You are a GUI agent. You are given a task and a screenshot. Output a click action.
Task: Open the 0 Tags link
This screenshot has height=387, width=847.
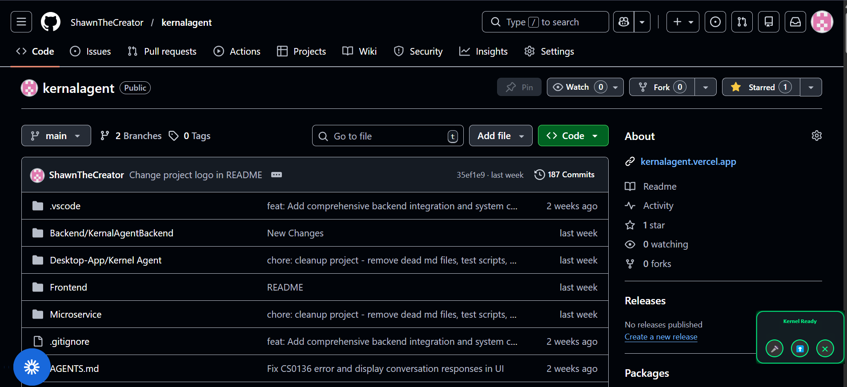[190, 136]
